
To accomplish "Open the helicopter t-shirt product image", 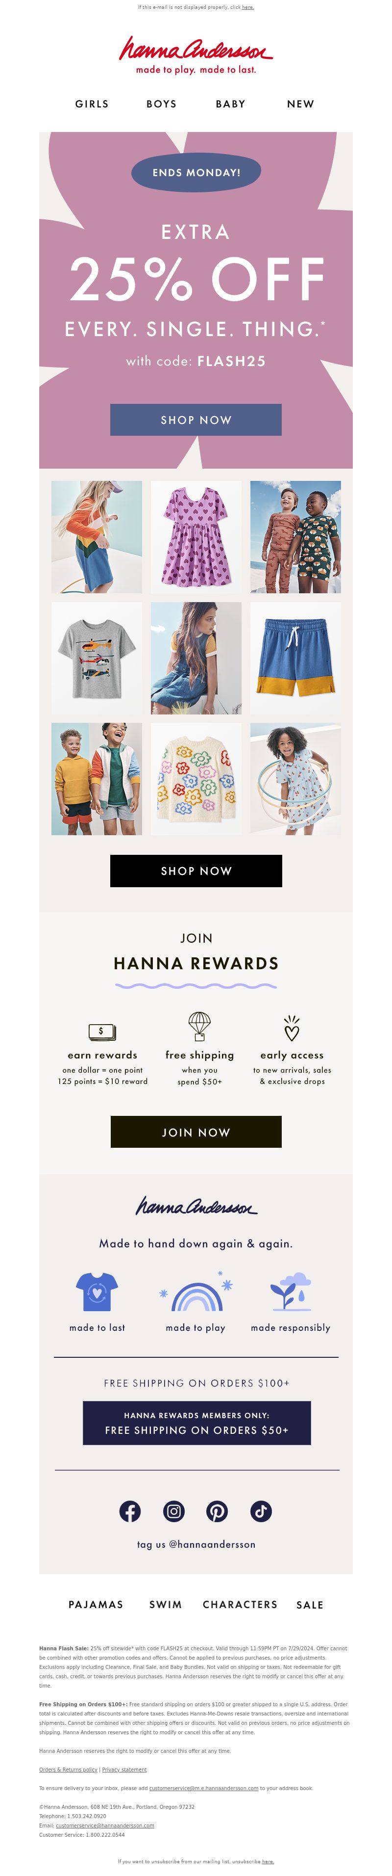I will [97, 658].
